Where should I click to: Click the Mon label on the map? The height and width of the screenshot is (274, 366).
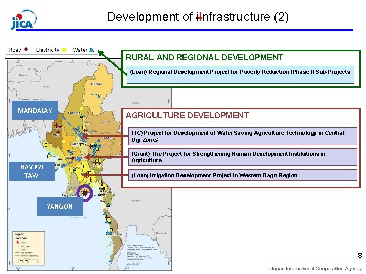click(103, 201)
